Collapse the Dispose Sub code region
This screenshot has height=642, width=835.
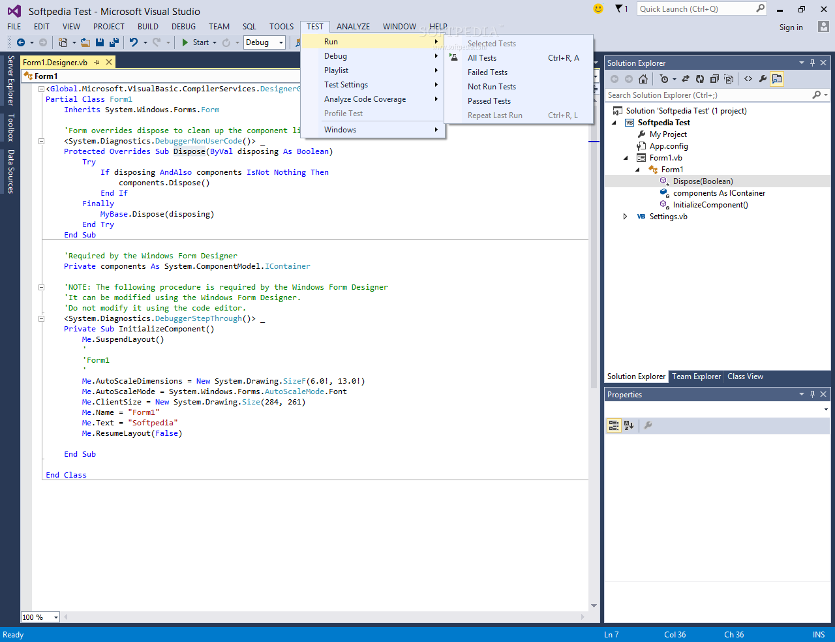coord(41,141)
